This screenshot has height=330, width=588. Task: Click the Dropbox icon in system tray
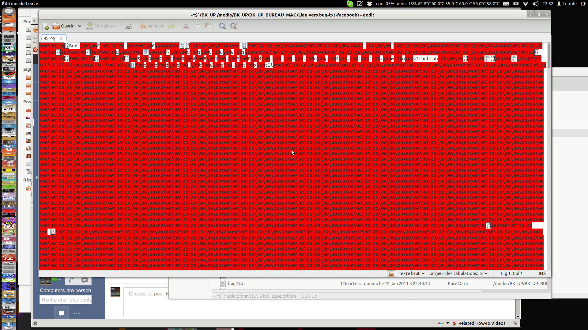(x=370, y=4)
